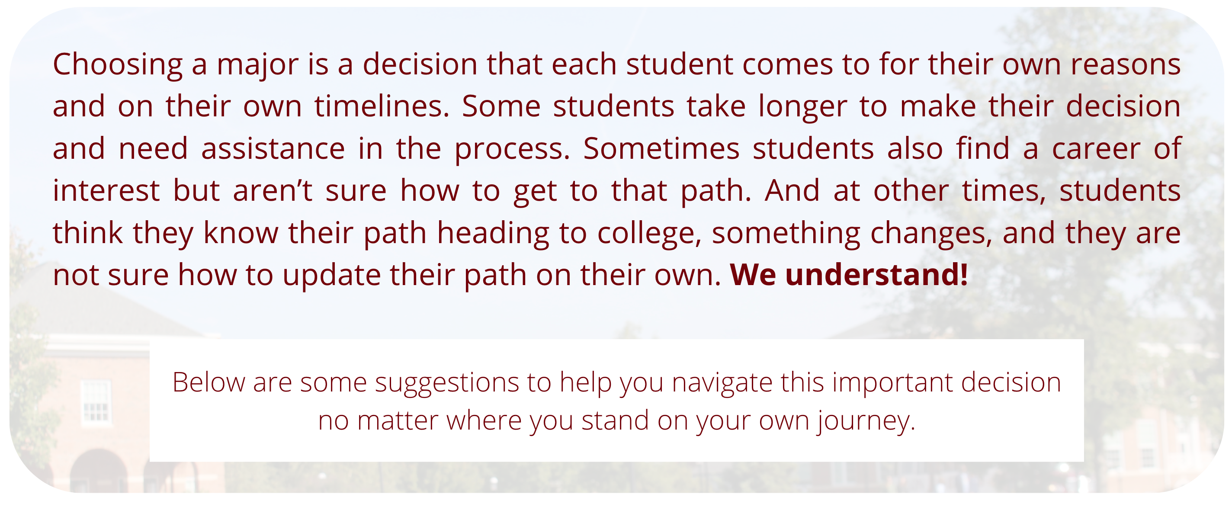Click the building window in background photo
Screen dimensions: 1232x507
pos(96,402)
